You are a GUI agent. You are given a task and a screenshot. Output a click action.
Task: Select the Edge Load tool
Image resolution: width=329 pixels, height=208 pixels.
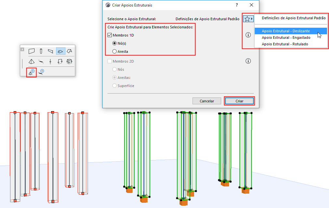[x=60, y=61]
